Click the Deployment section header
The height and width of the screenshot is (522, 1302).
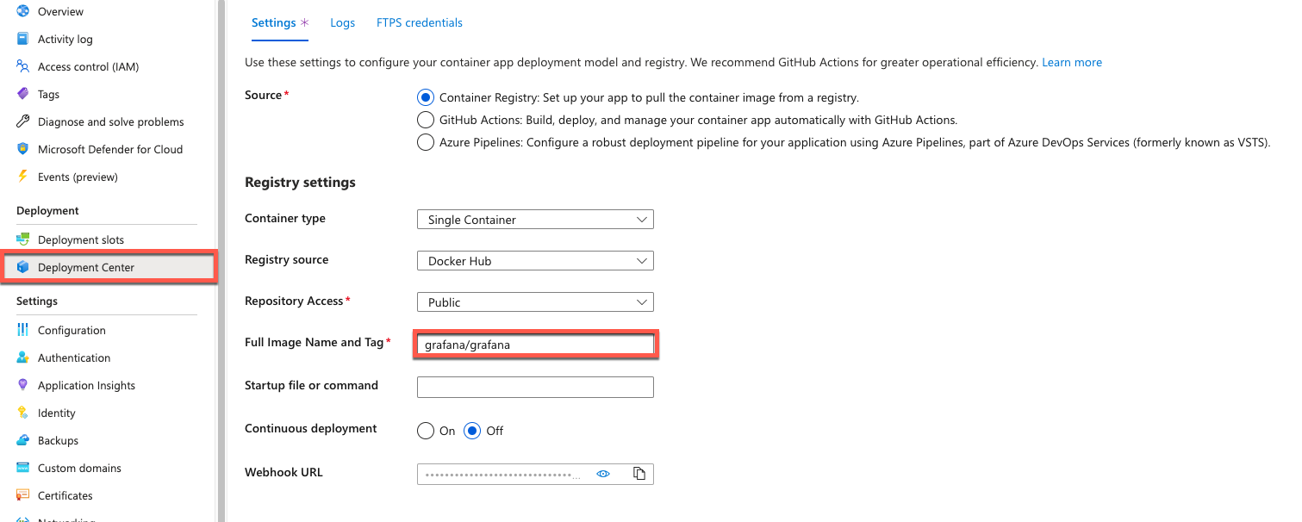[x=47, y=211]
